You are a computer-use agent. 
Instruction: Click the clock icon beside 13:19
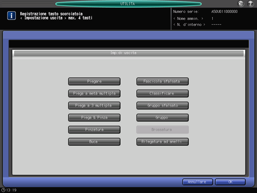pyautogui.click(x=3, y=190)
